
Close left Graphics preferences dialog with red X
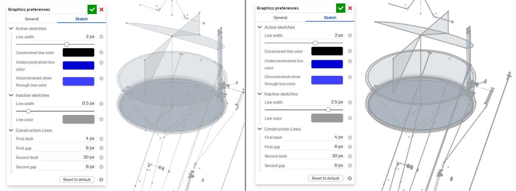click(101, 9)
